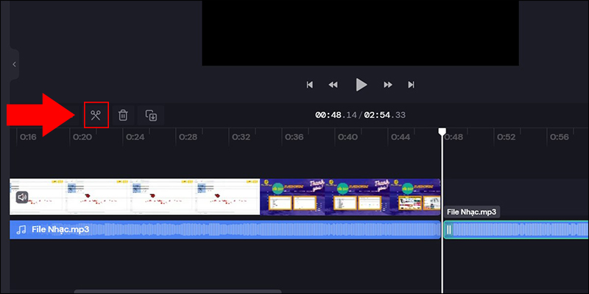
Task: Select the purple Thank you video clip
Action: pos(350,197)
